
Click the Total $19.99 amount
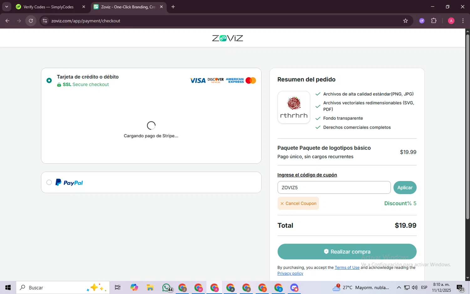[x=405, y=225]
